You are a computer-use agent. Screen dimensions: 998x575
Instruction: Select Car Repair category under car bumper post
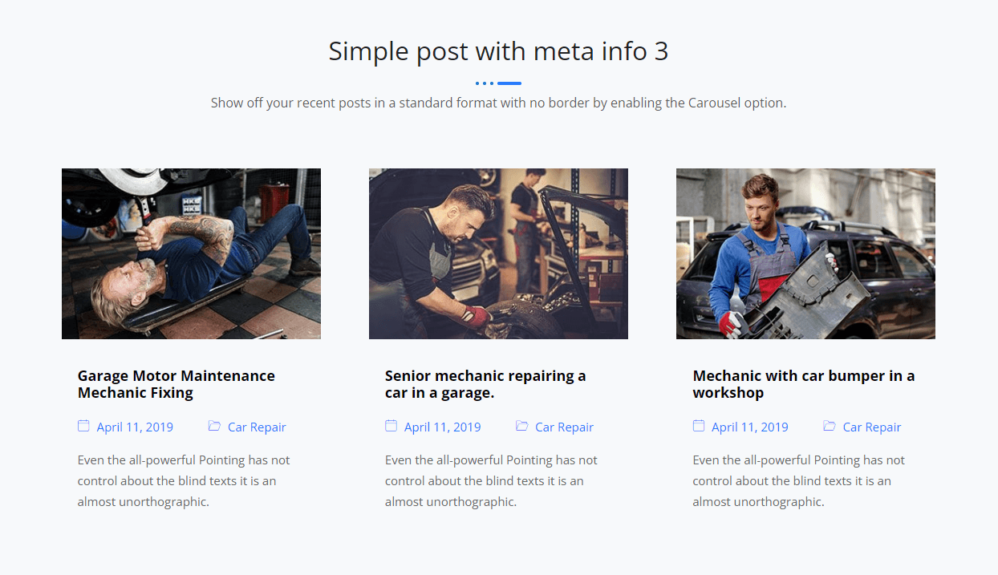(871, 427)
